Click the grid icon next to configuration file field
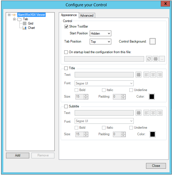Image resolution: width=172 pixels, height=175 pixels. point(156,59)
